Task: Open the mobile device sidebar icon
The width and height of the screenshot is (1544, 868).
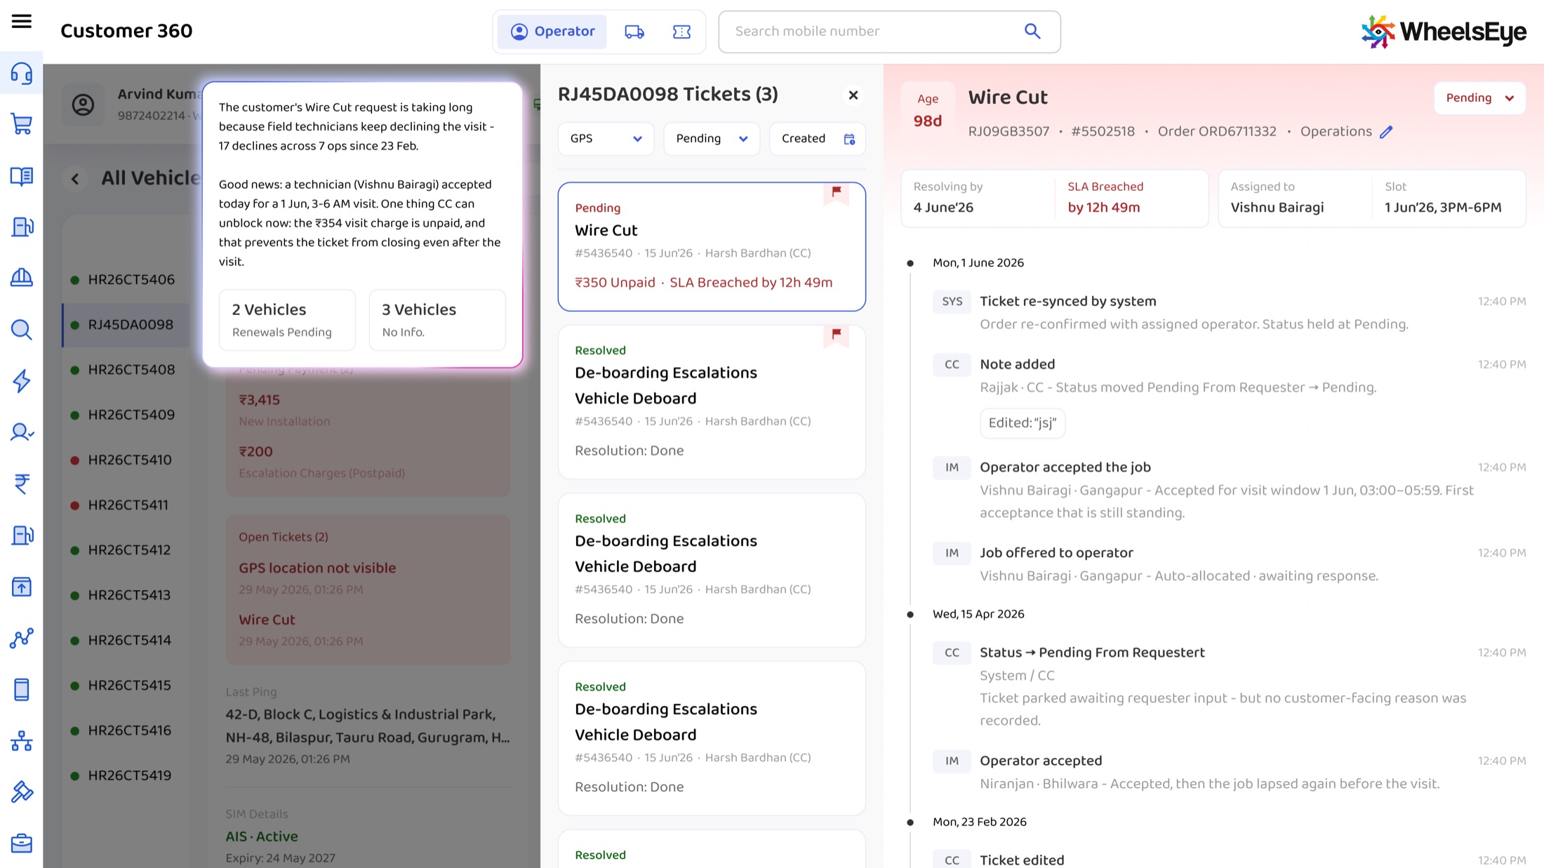Action: pyautogui.click(x=22, y=690)
